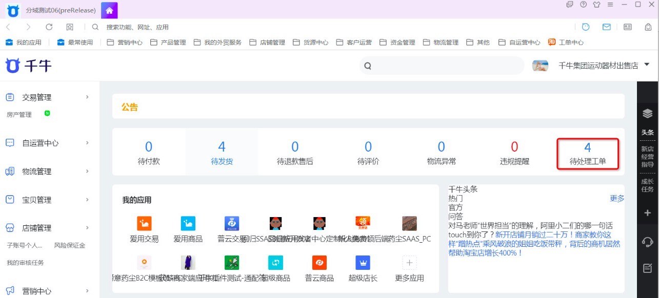Open customer service headset icon
Screen dimensions: 659x298
coord(648,242)
